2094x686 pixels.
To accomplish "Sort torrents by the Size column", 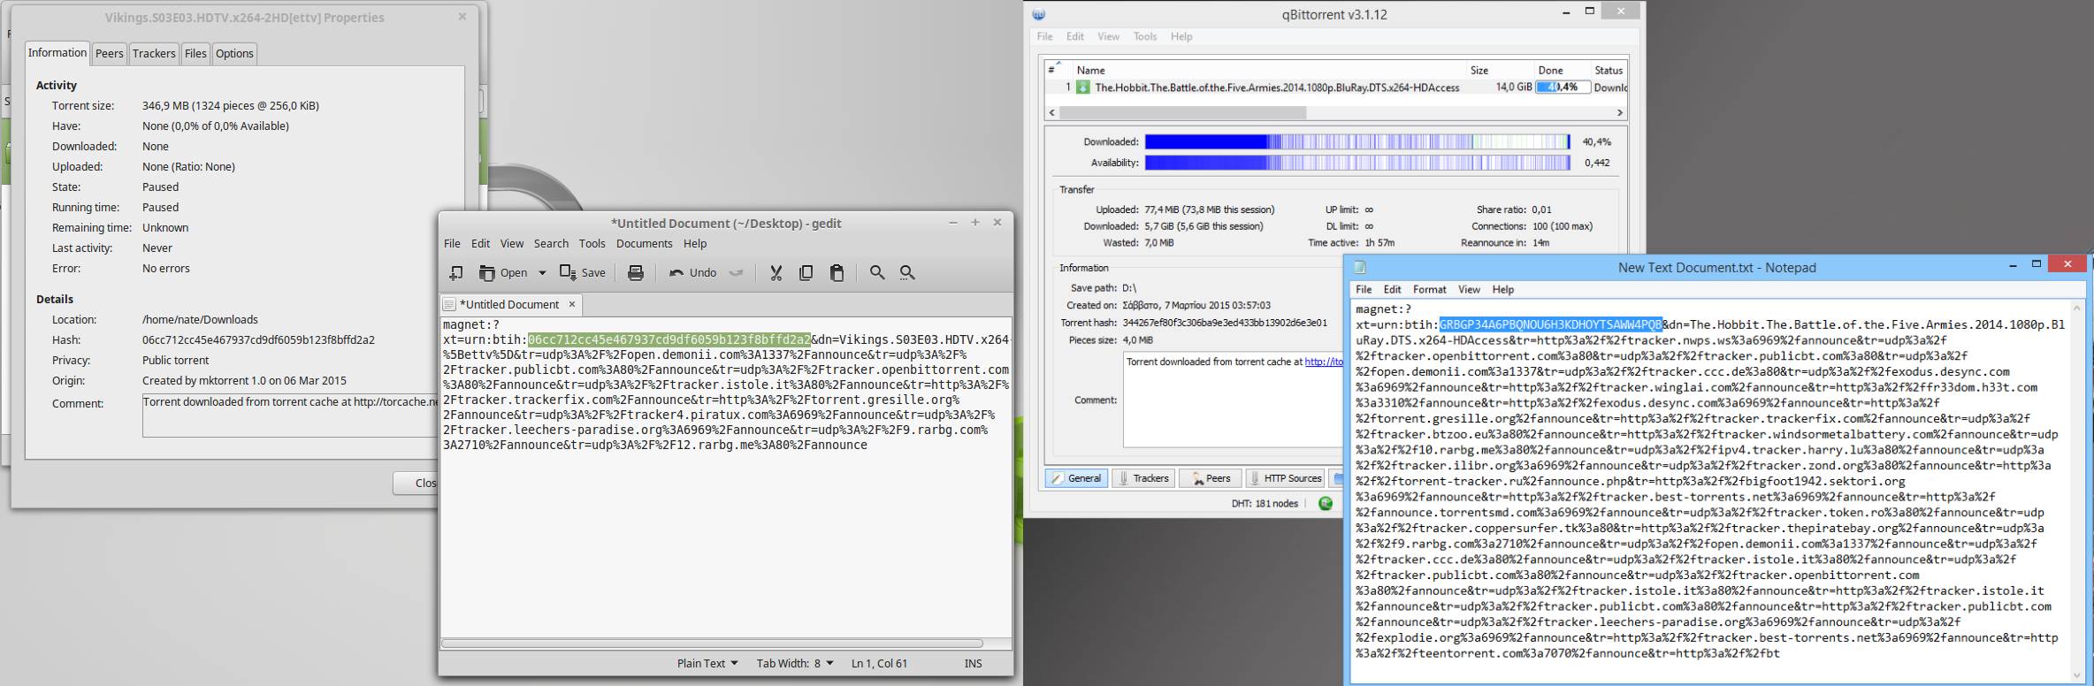I will [x=1499, y=70].
